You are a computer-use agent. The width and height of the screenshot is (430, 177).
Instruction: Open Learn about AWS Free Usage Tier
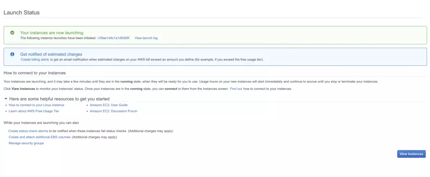tap(34, 111)
